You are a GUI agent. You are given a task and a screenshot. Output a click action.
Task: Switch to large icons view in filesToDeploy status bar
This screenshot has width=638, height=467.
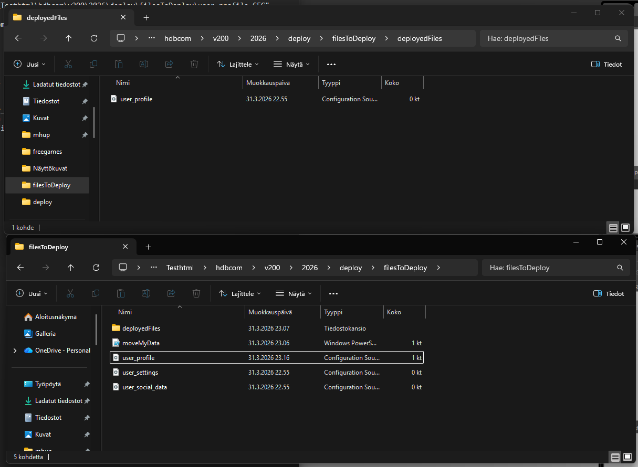point(627,457)
